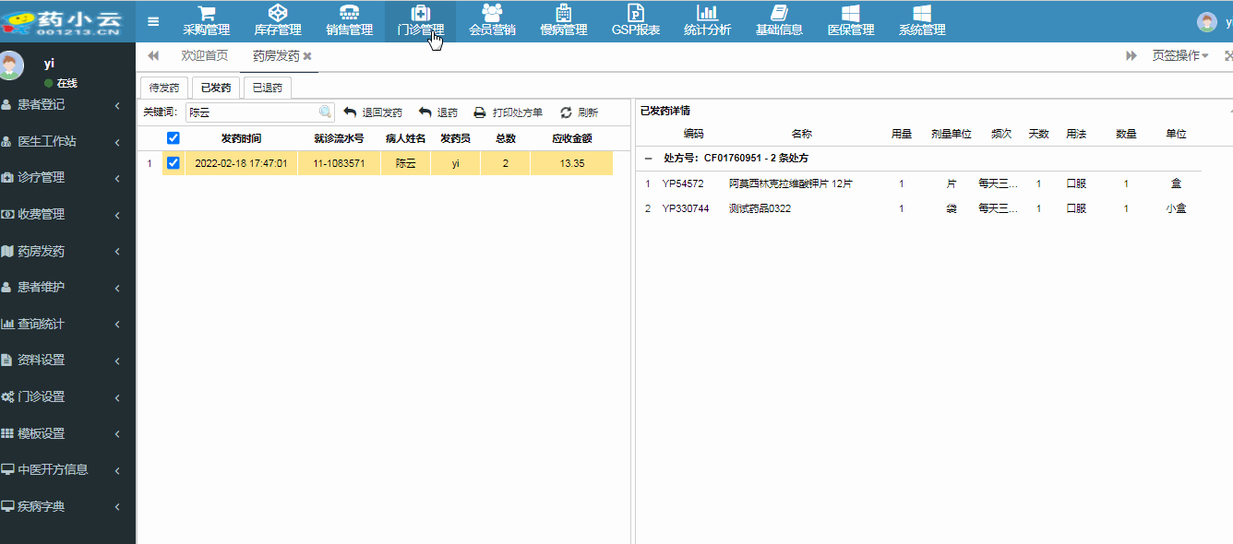Image resolution: width=1233 pixels, height=544 pixels.
Task: Sort by 应收金额 column header
Action: pyautogui.click(x=571, y=138)
